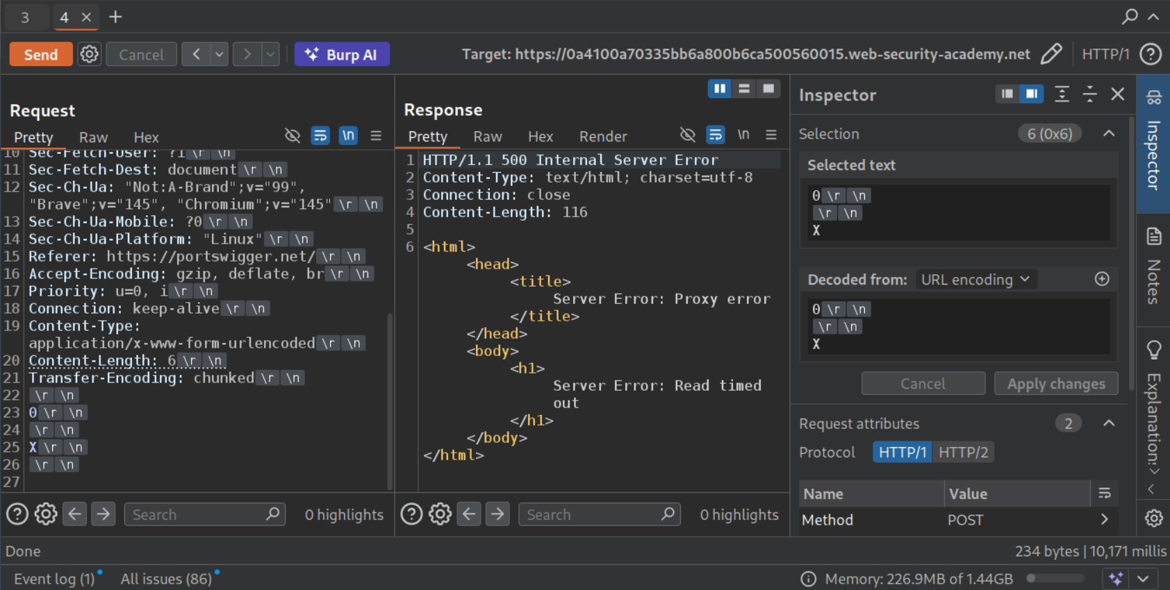Screen dimensions: 1170x590
Task: Switch Request view to Hex tab
Action: coord(146,137)
